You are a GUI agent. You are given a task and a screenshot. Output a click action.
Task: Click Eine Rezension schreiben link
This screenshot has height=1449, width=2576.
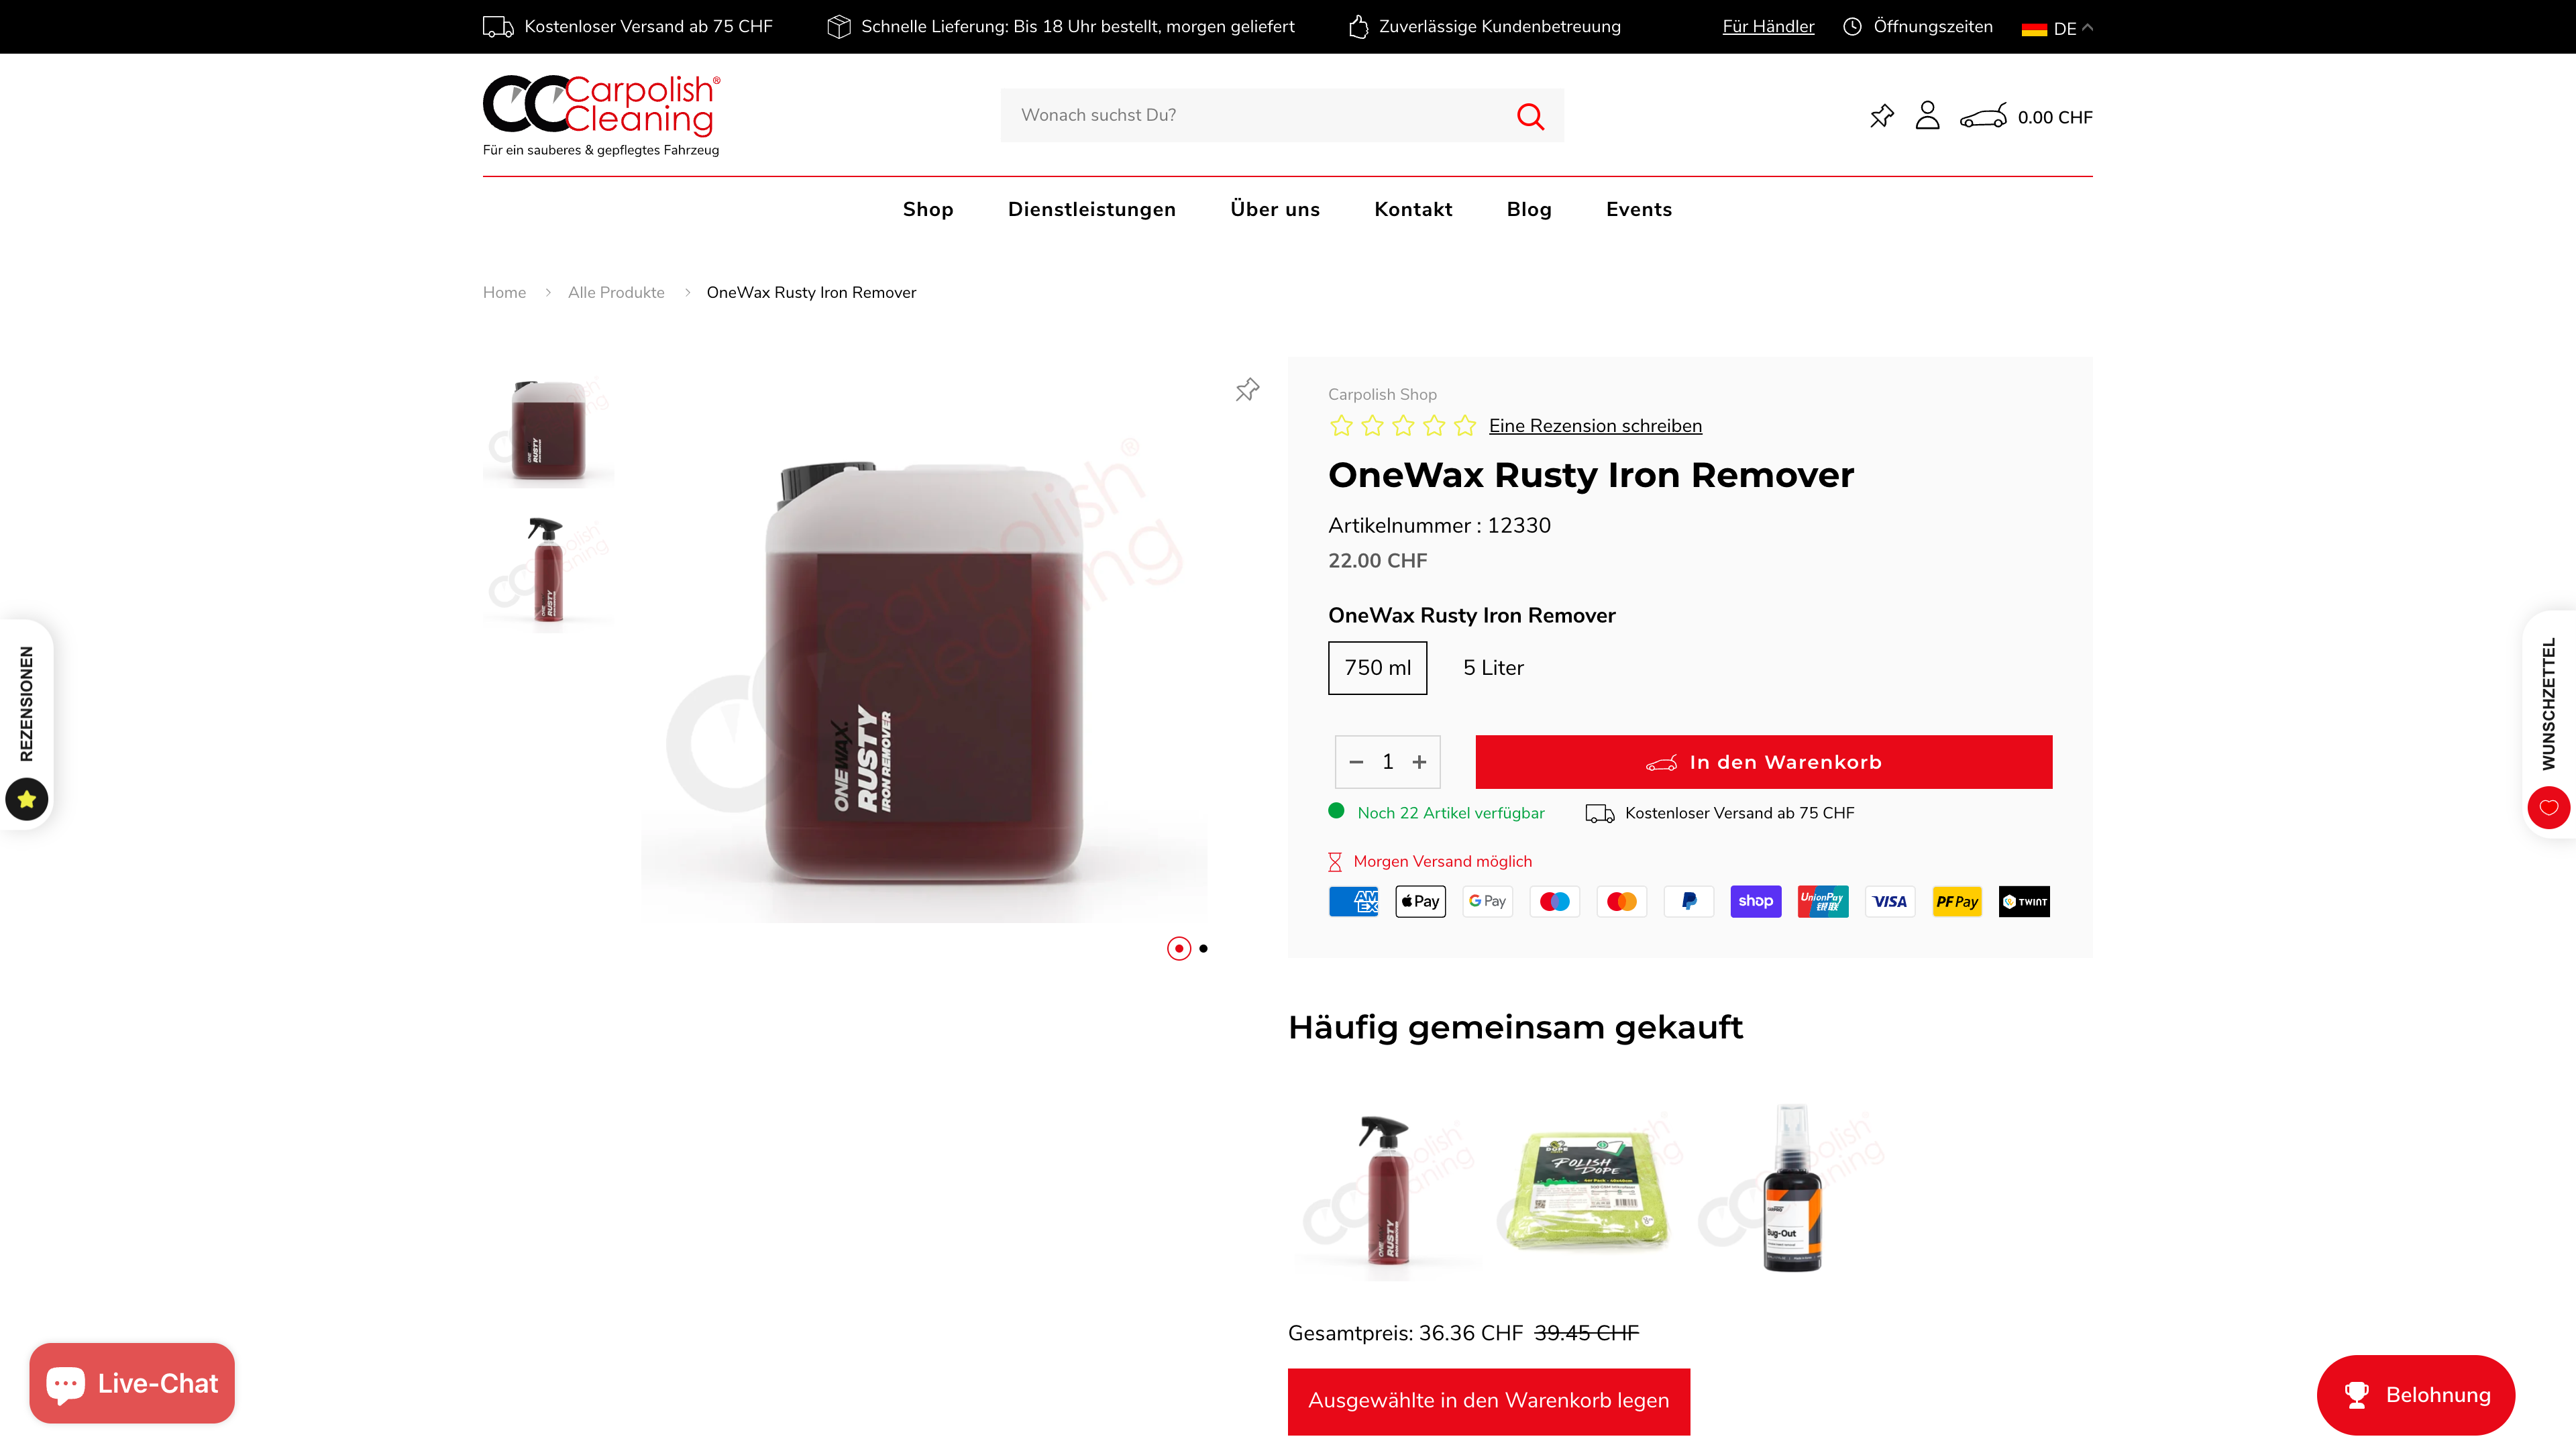tap(1595, 426)
